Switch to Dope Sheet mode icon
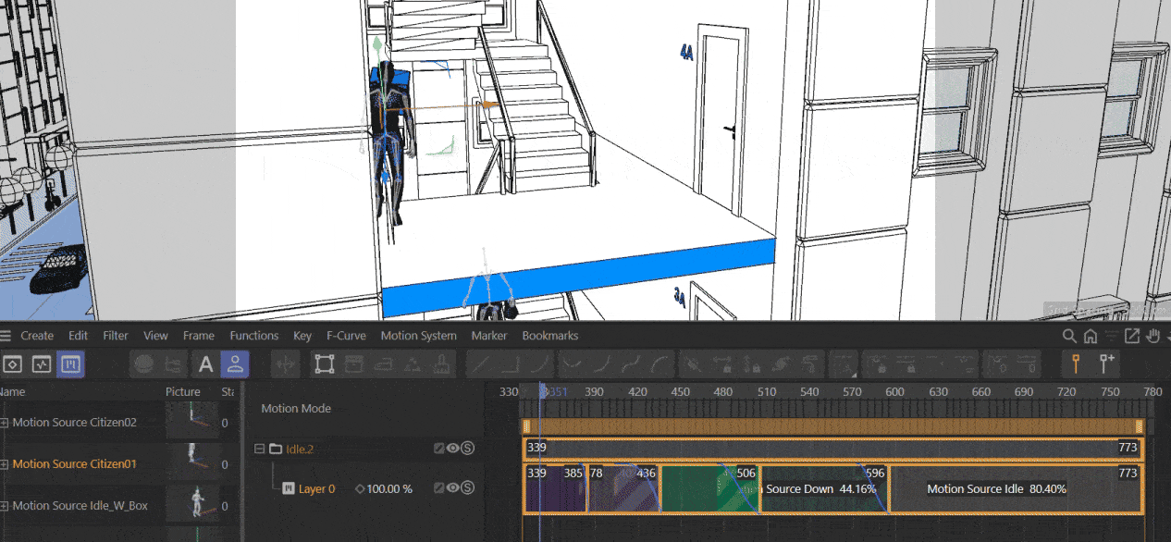The image size is (1171, 542). coord(13,364)
